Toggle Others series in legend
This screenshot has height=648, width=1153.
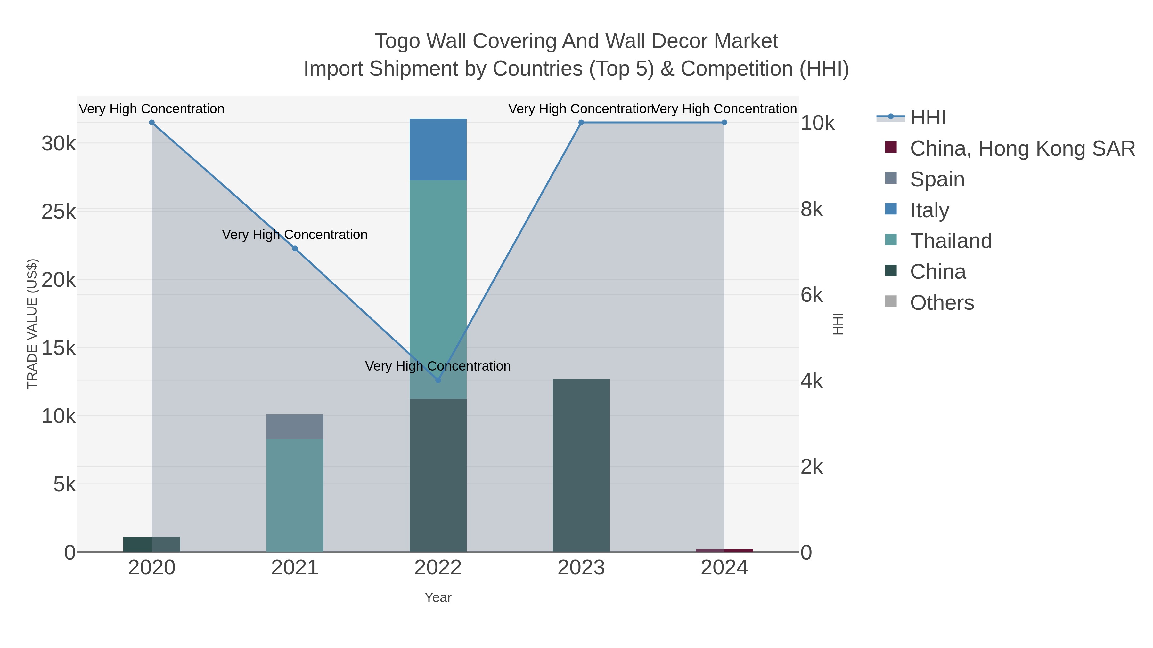[929, 302]
